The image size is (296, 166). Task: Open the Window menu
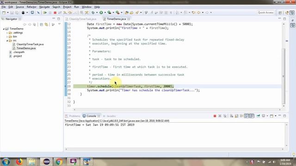tap(86, 7)
